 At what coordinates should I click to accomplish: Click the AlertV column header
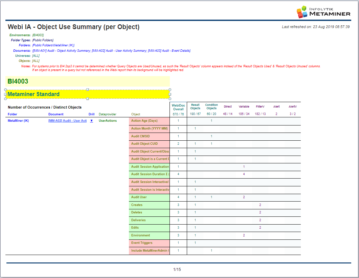pyautogui.click(x=293, y=107)
